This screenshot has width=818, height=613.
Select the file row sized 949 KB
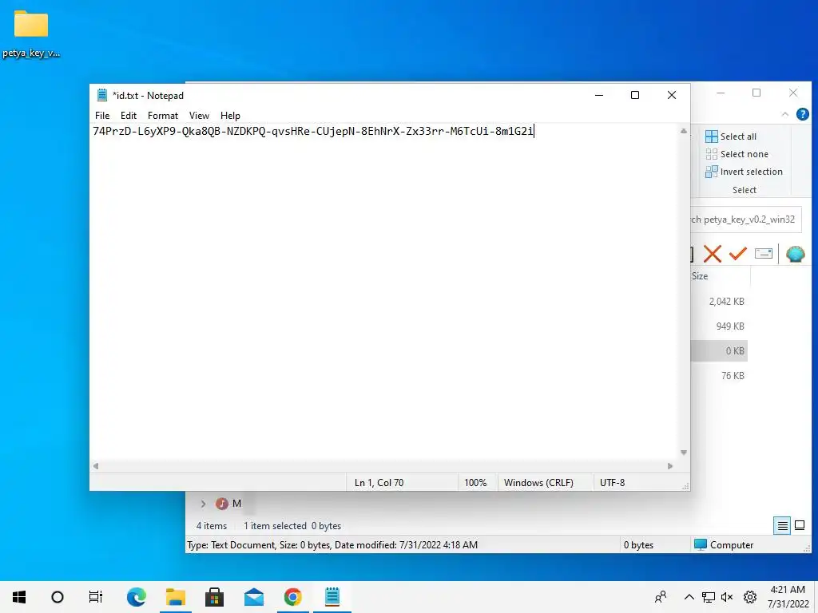(719, 326)
